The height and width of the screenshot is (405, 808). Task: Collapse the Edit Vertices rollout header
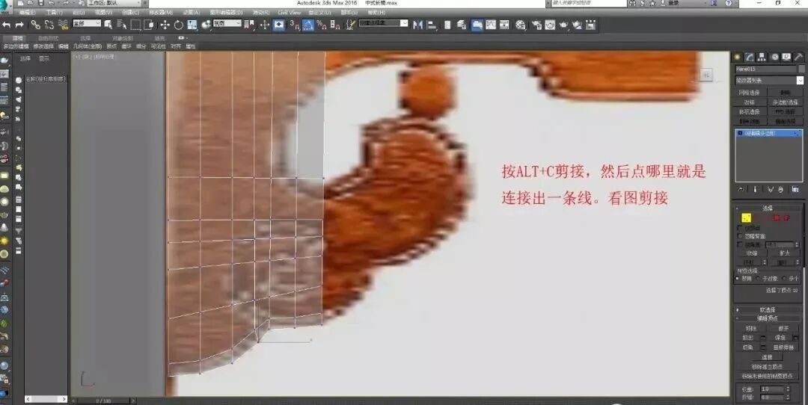(768, 318)
